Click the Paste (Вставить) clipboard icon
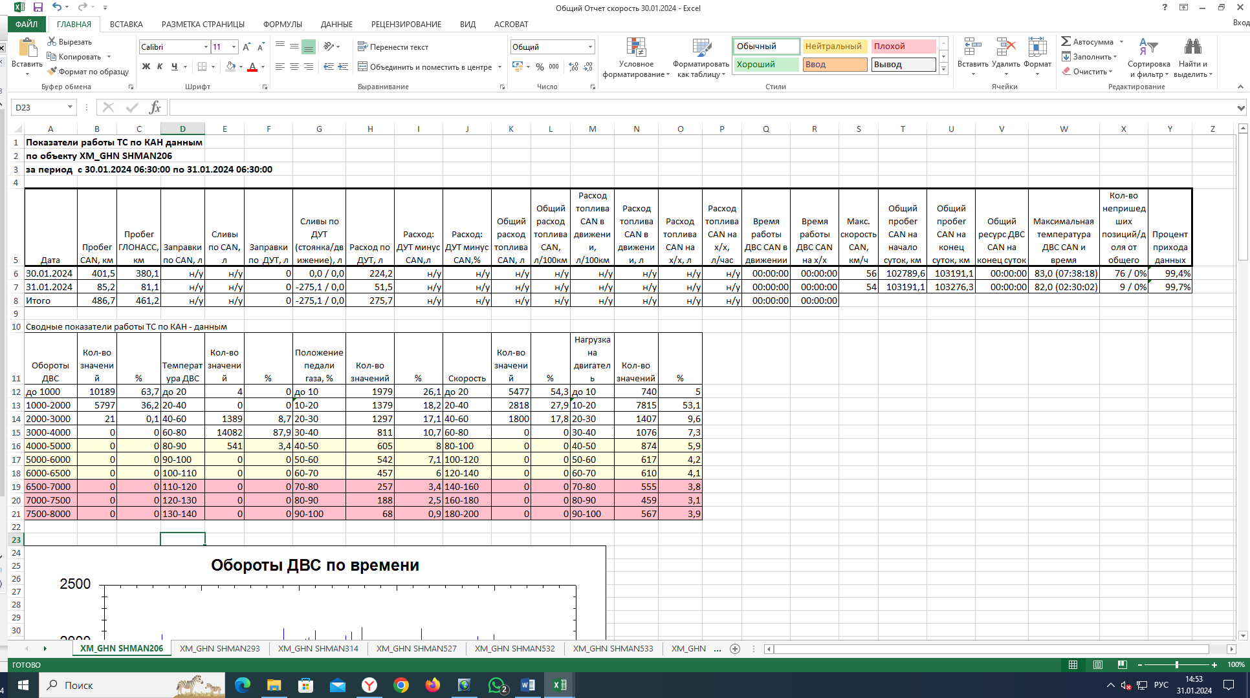This screenshot has width=1250, height=698. coord(27,48)
